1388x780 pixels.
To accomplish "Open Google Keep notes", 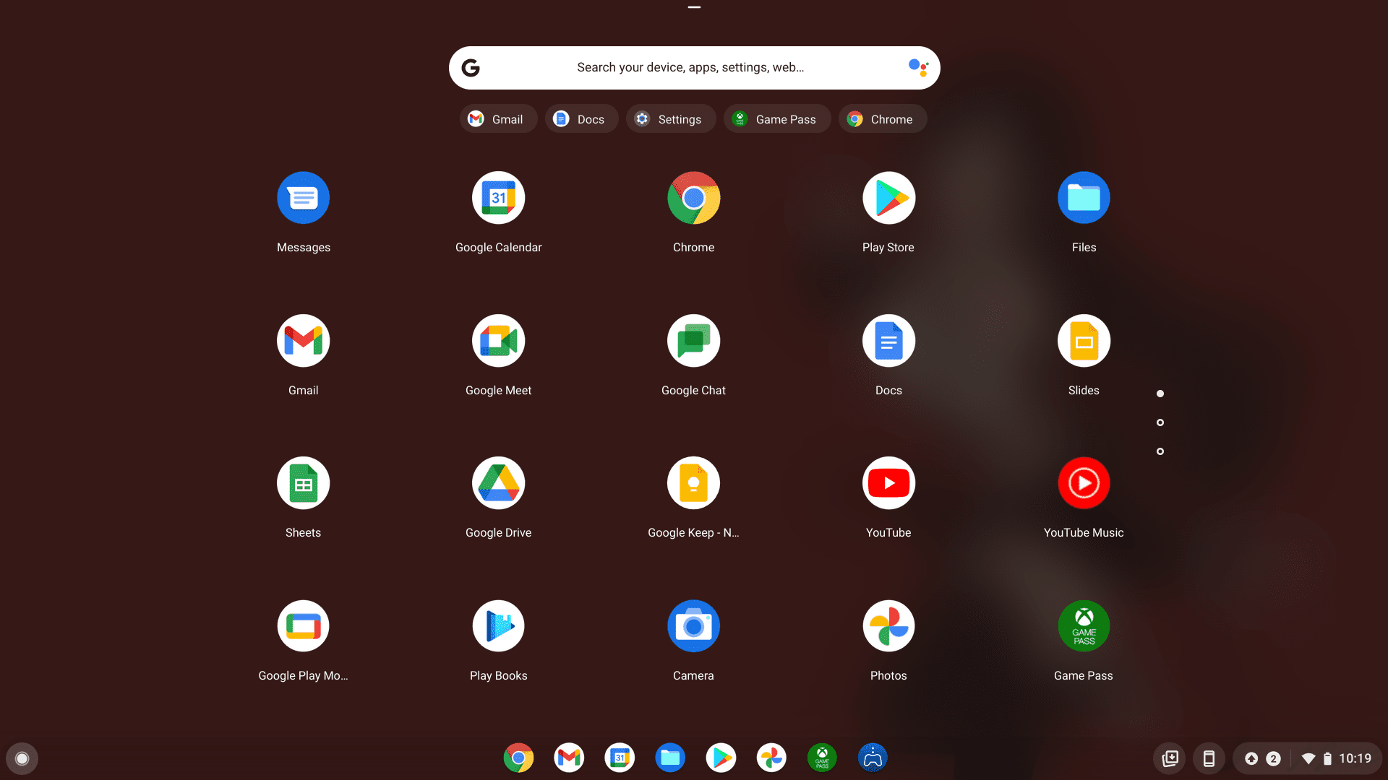I will pyautogui.click(x=693, y=482).
